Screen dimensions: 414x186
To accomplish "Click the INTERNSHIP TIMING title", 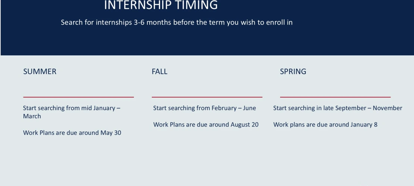I will pyautogui.click(x=161, y=6).
